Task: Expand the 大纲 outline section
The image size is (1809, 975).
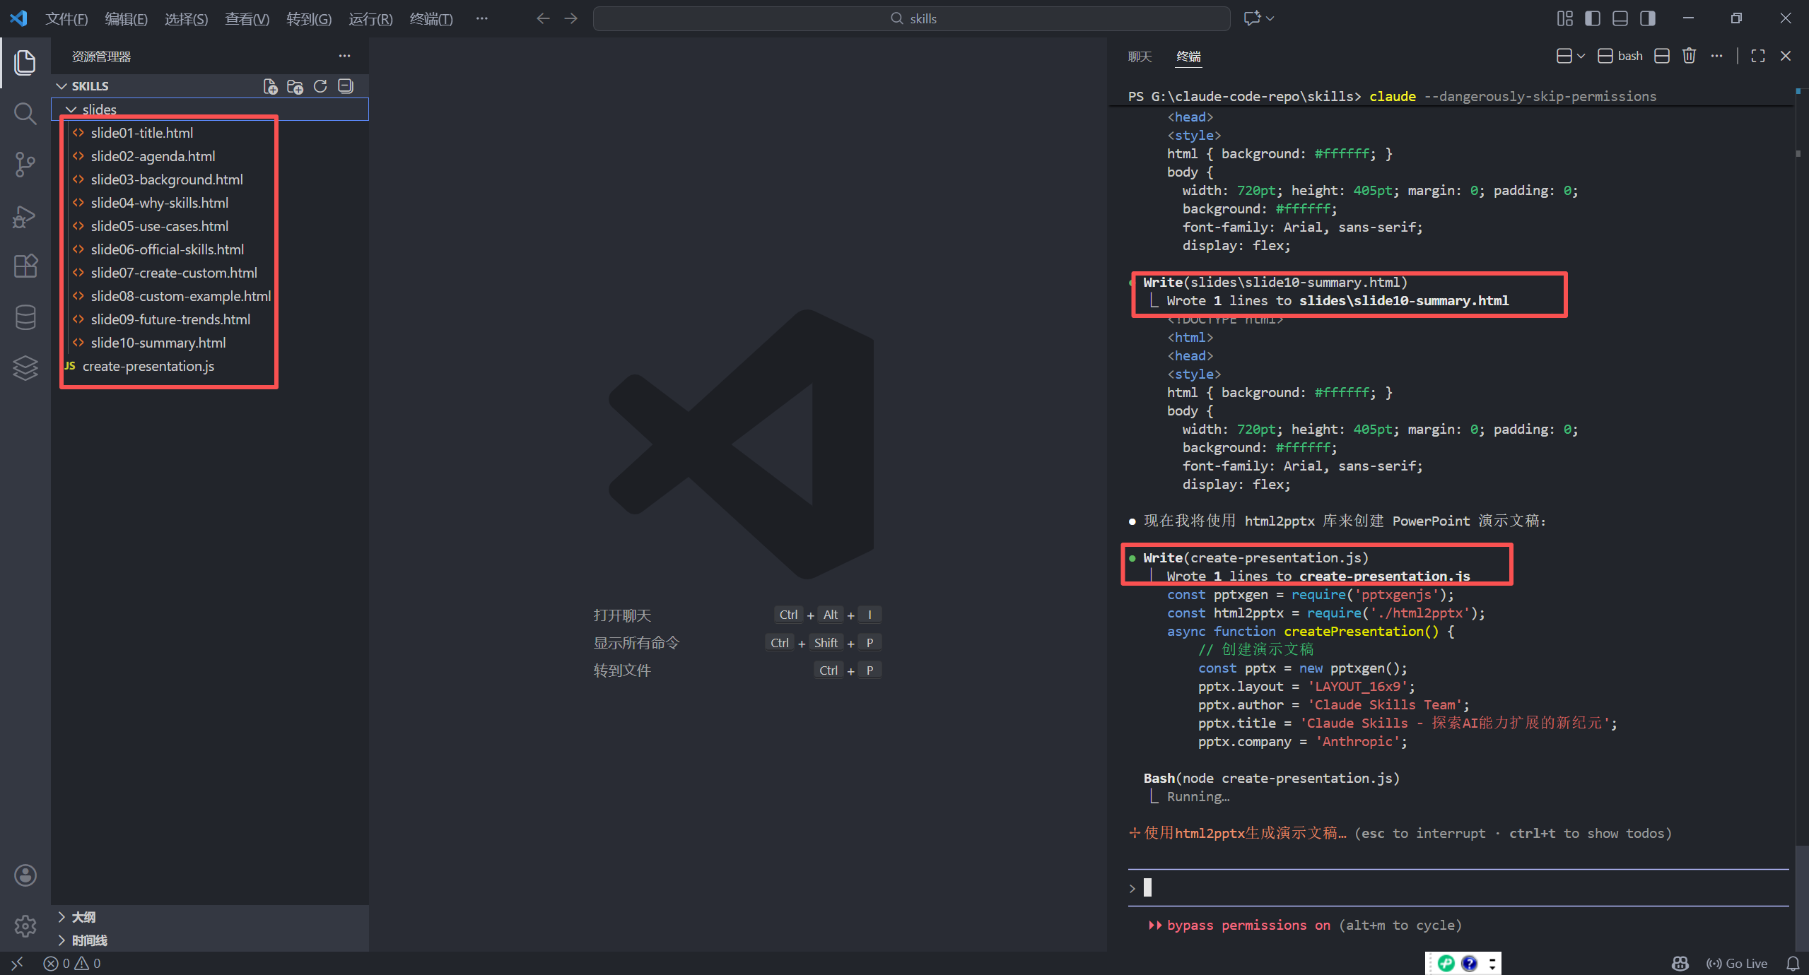Action: pyautogui.click(x=62, y=917)
